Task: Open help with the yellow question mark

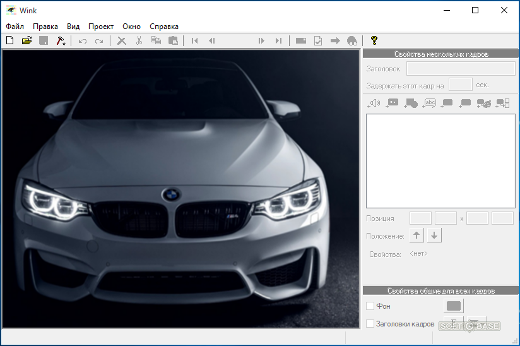Action: 374,40
